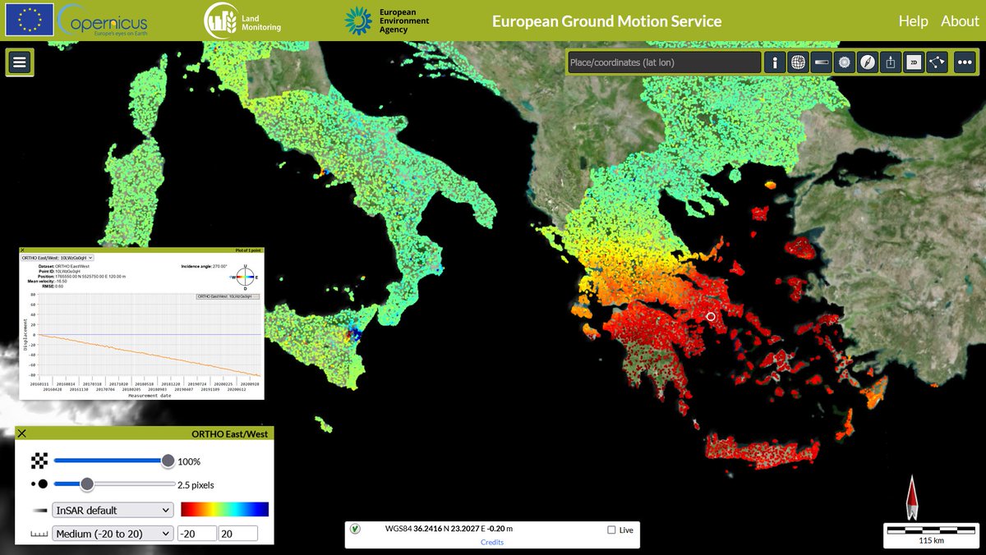
Task: Click the red north arrow indicator
Action: coord(910,497)
